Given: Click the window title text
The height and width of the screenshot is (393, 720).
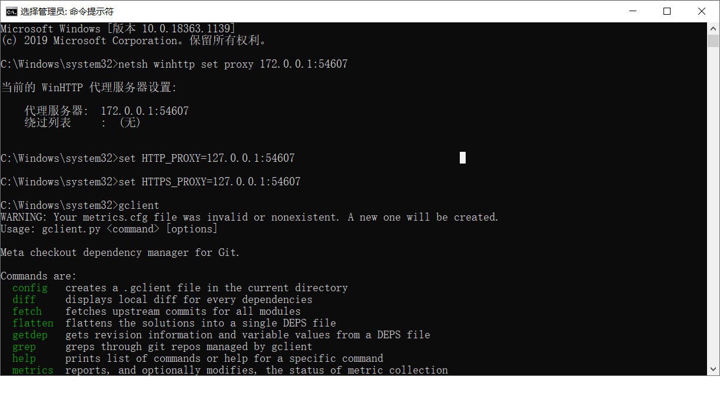Looking at the screenshot, I should coord(67,11).
